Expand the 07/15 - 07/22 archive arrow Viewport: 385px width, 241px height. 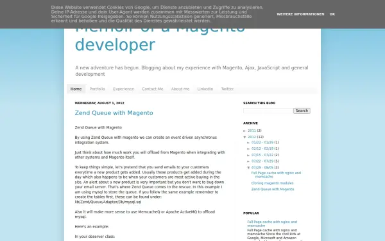[248, 155]
